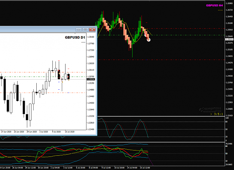The image size is (234, 170).
Task: Click the bottom indicator level 32
Action: [x=227, y=161]
